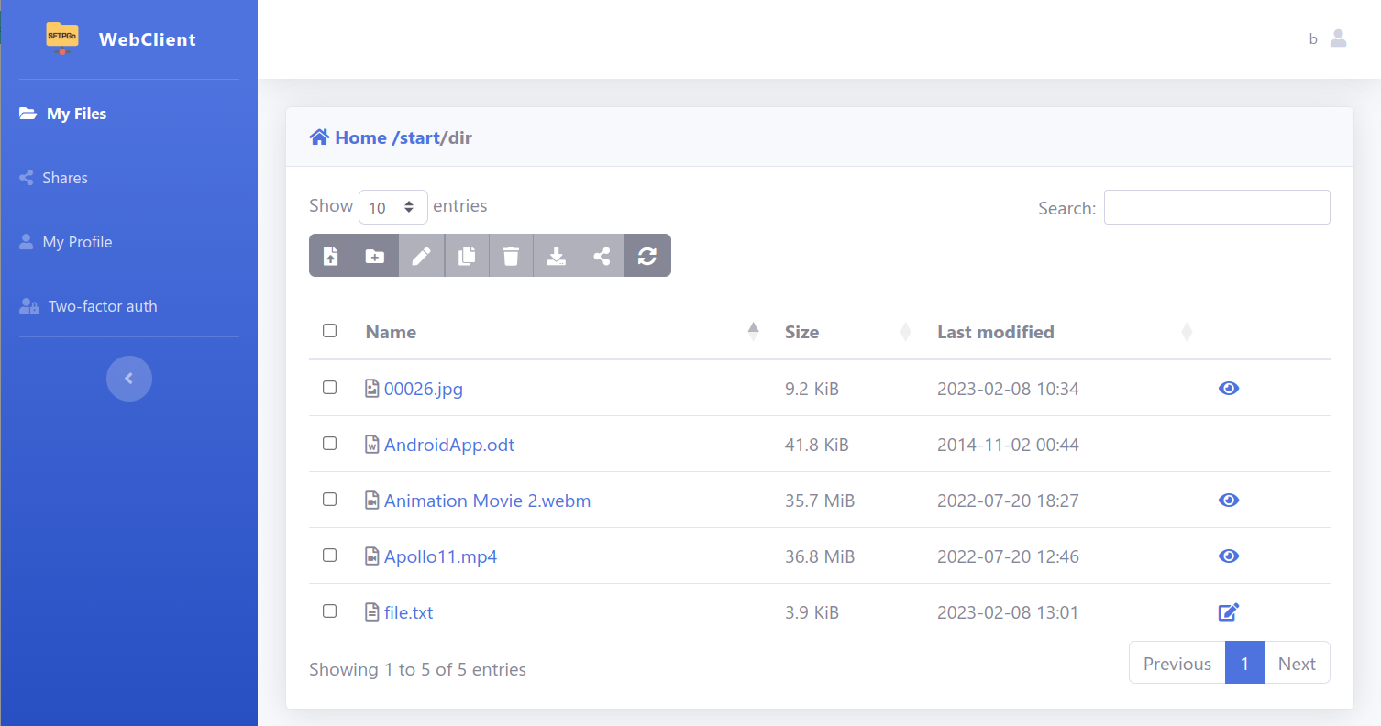1381x726 pixels.
Task: Open the Show entries count dropdown
Action: (392, 207)
